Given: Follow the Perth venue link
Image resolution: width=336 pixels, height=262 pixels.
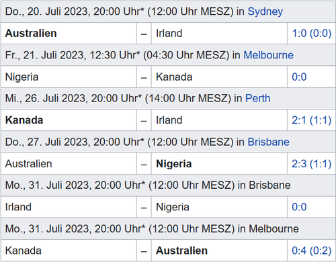Looking at the screenshot, I should (258, 98).
